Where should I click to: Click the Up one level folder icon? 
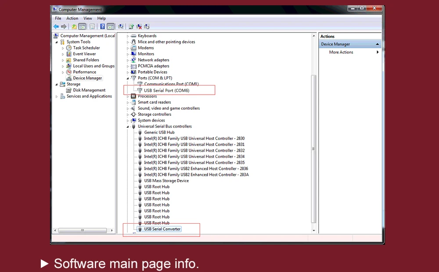(x=74, y=27)
